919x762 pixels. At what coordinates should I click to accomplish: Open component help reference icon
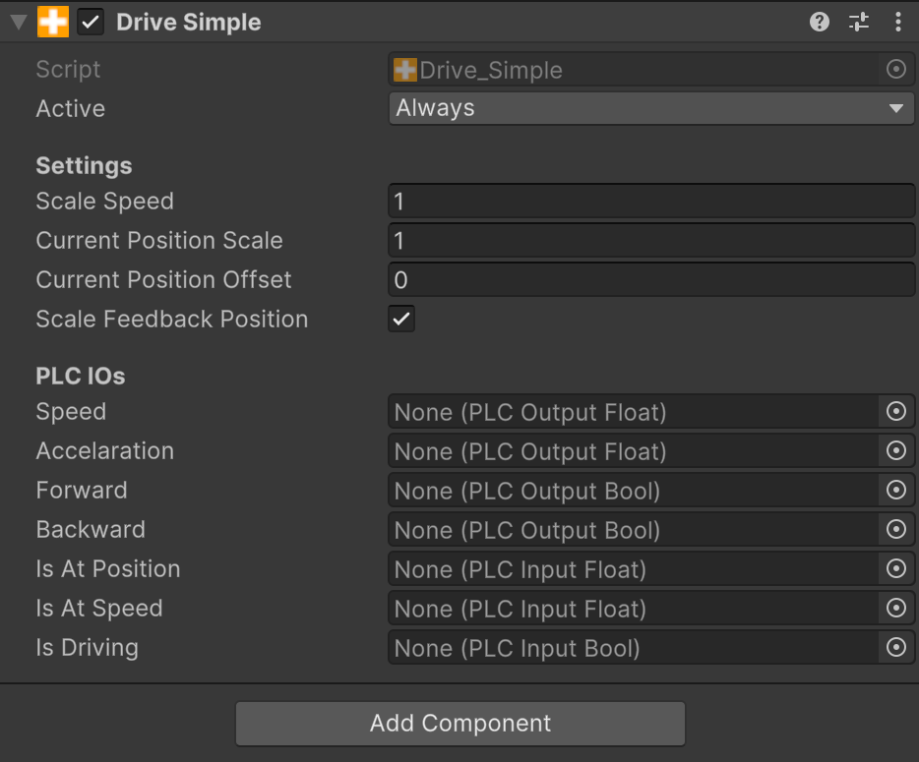pos(819,23)
